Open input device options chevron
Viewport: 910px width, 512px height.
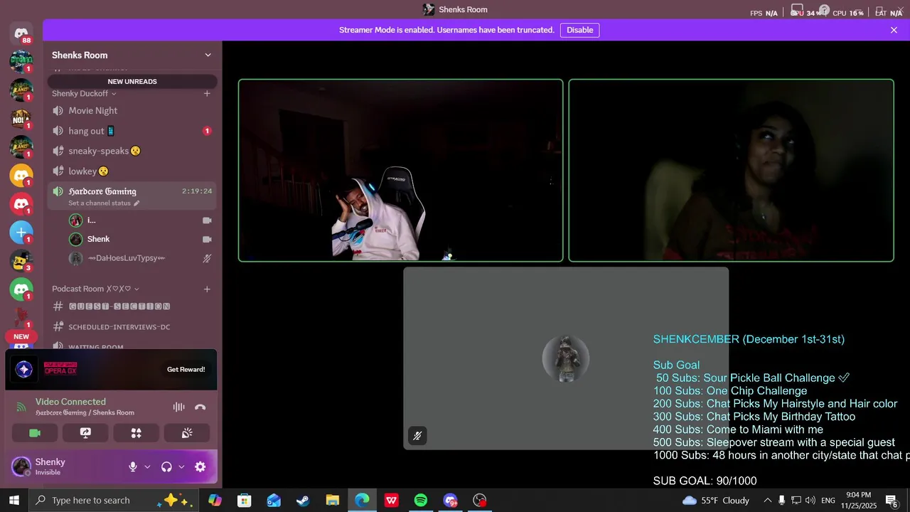(147, 466)
